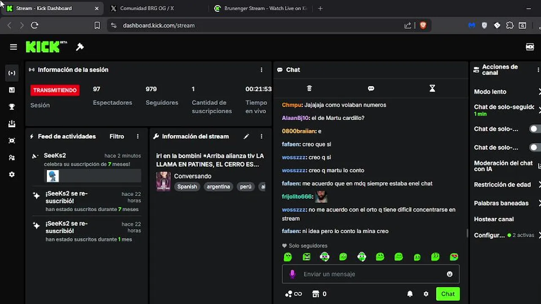Open Información del stream options menu
The image size is (541, 304).
coord(261,136)
